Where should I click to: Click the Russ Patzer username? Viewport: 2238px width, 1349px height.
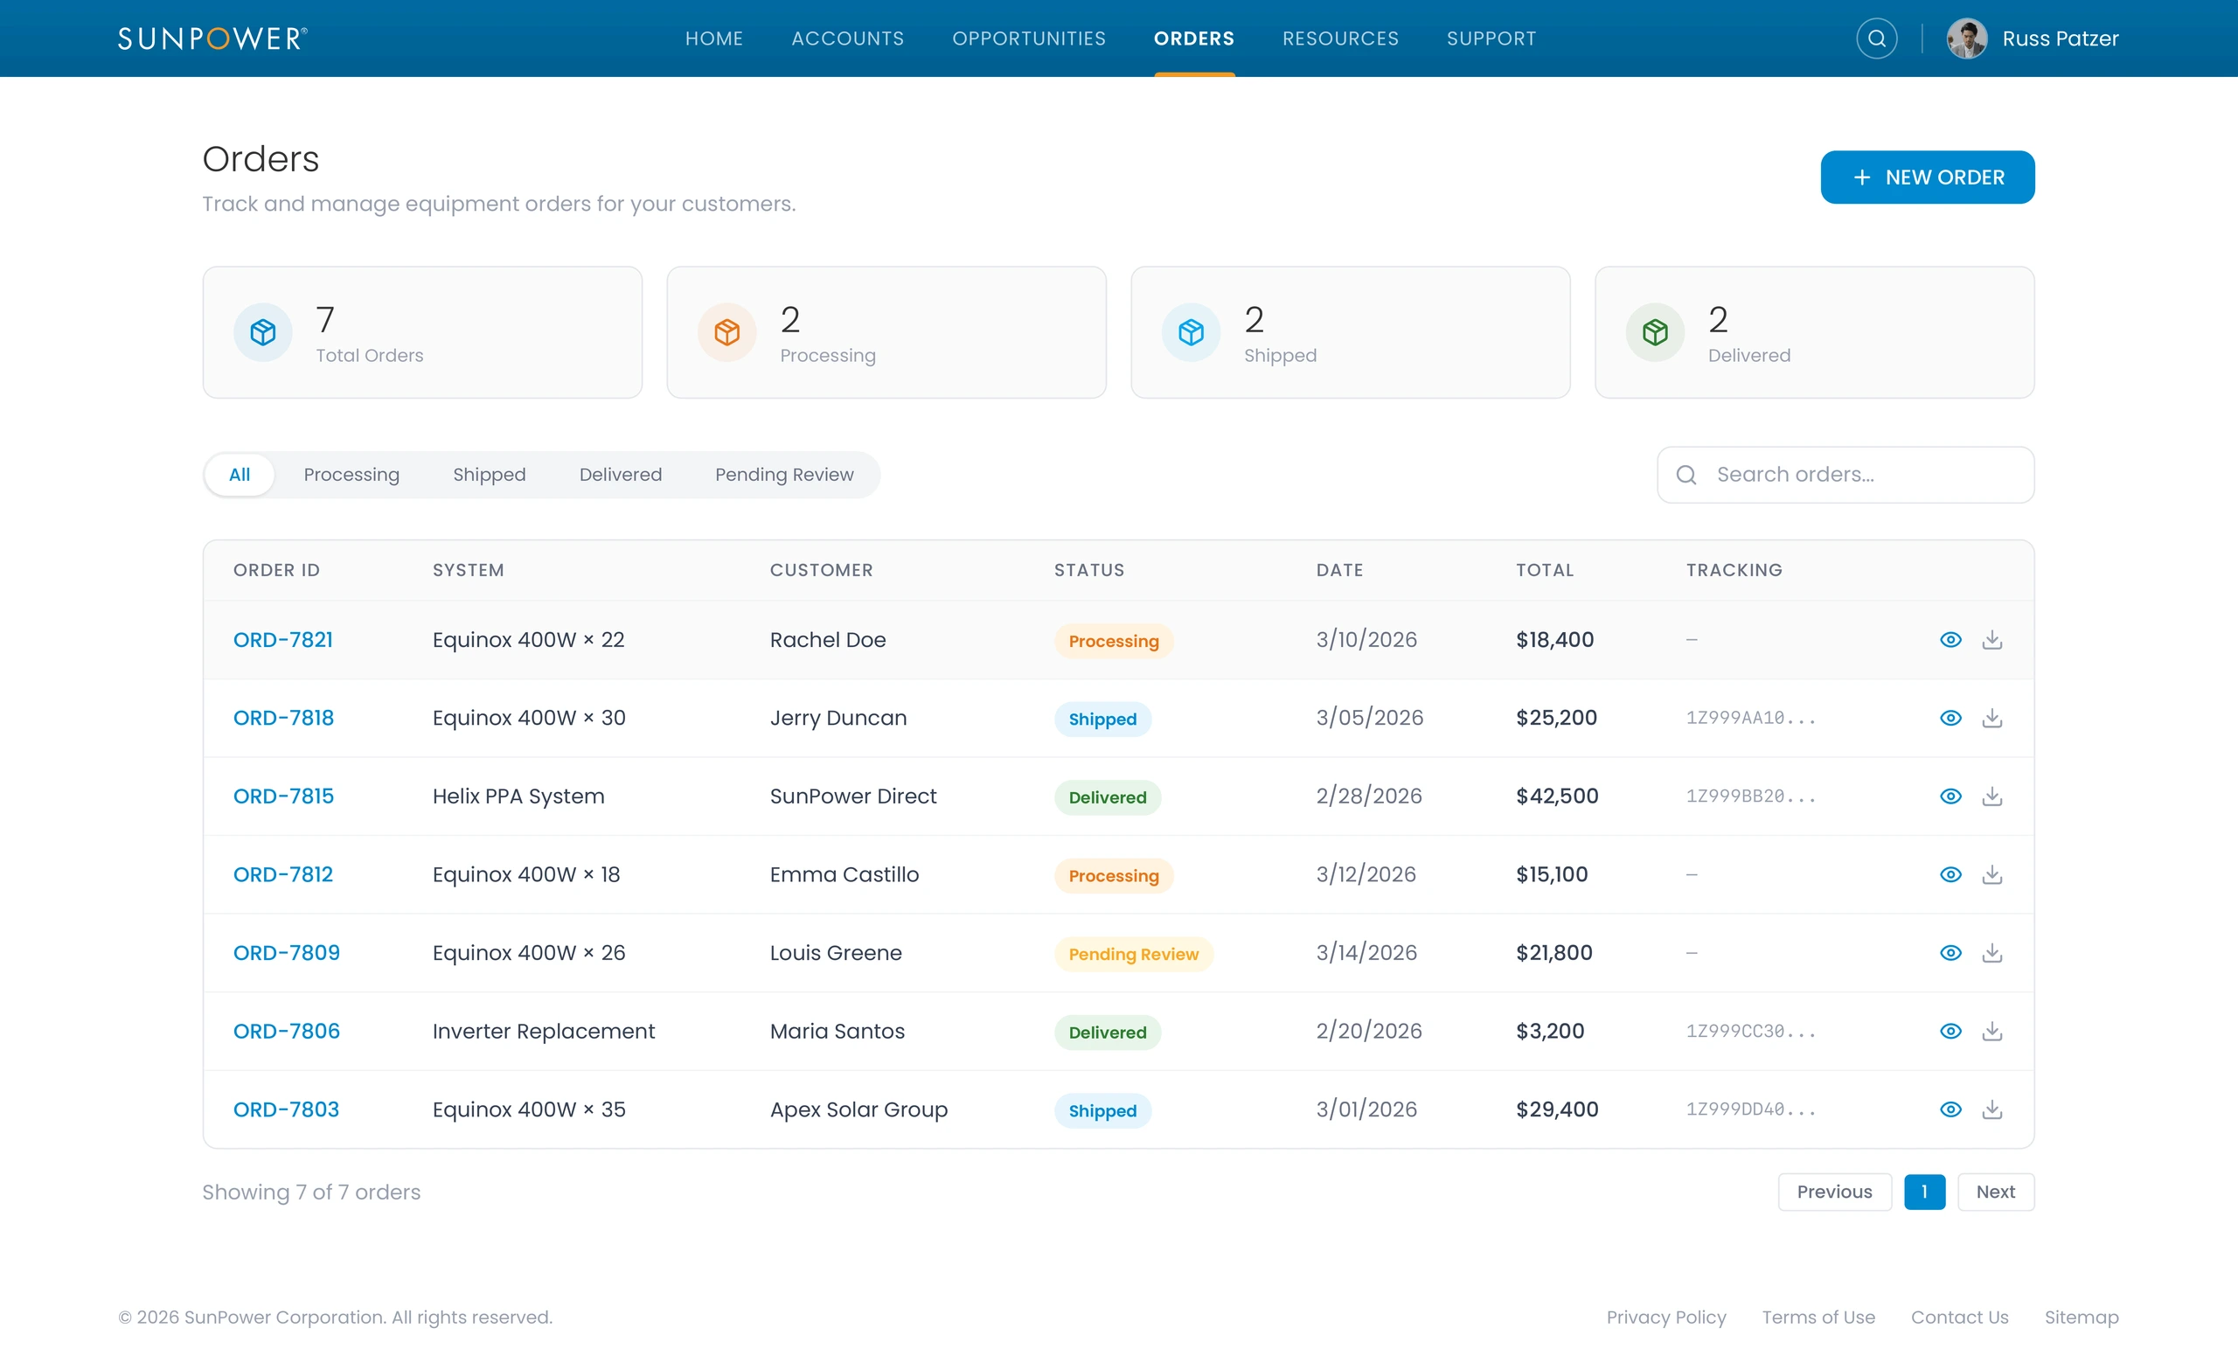tap(2060, 38)
